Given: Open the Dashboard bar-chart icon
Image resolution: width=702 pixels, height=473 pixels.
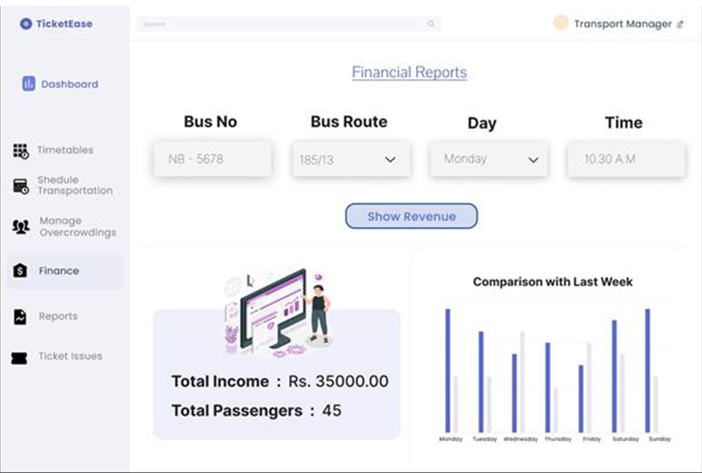Looking at the screenshot, I should pos(28,83).
